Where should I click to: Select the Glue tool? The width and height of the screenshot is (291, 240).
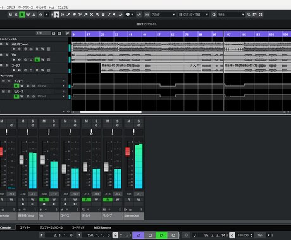point(85,15)
